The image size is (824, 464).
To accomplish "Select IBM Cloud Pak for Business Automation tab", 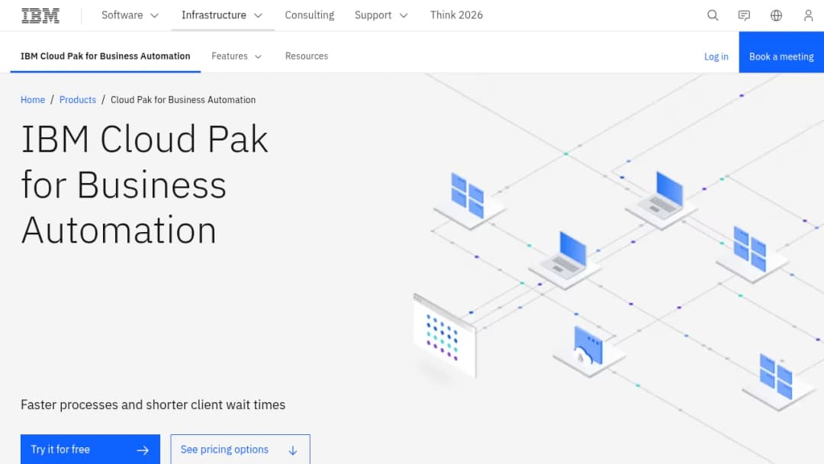I will tap(105, 56).
